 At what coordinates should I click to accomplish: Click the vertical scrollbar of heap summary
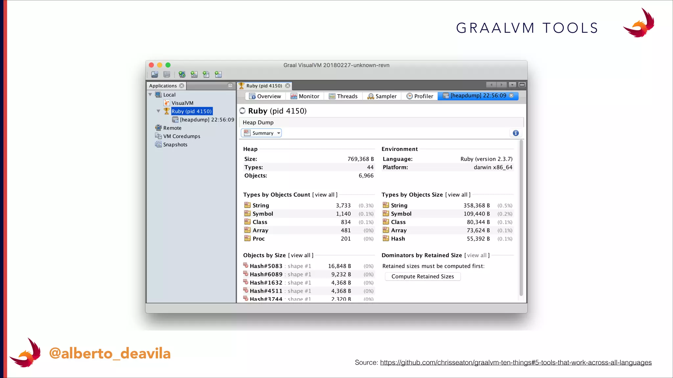point(521,218)
